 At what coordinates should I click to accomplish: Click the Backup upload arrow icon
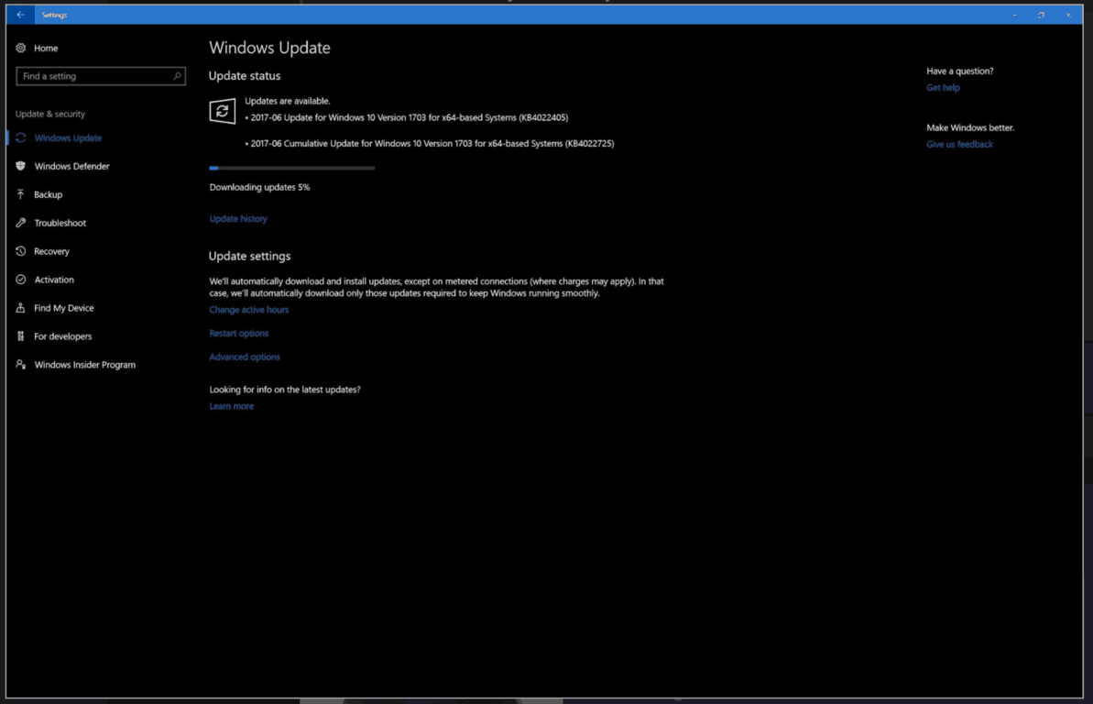(x=21, y=194)
